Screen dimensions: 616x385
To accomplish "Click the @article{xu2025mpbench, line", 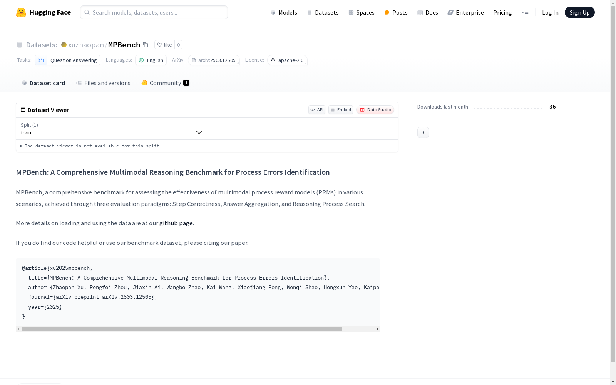I will (x=57, y=268).
